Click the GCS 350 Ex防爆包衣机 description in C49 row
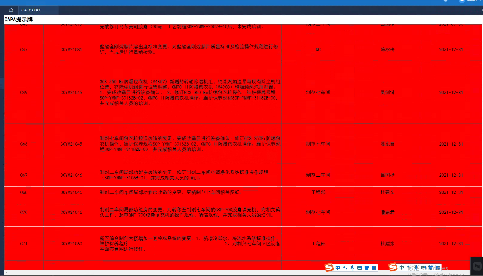The image size is (483, 276). 190,93
